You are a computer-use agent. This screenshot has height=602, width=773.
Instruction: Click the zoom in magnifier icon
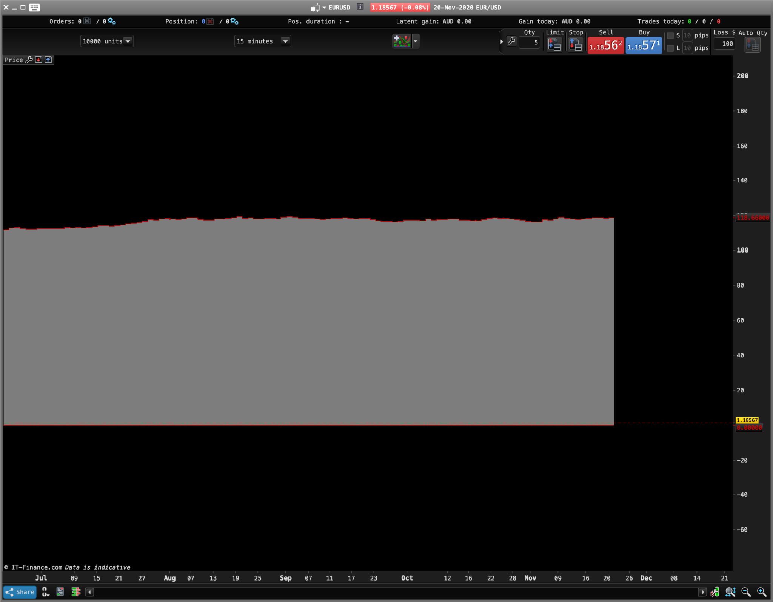coord(762,592)
